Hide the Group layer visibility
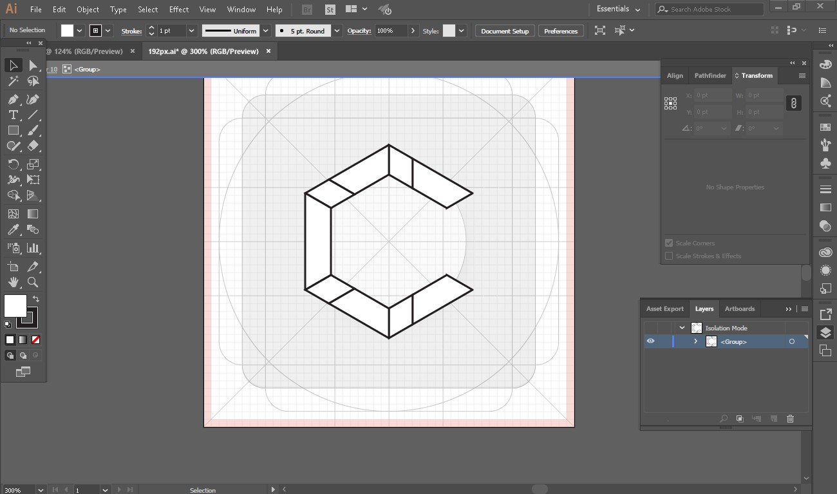This screenshot has width=837, height=494. (x=650, y=341)
